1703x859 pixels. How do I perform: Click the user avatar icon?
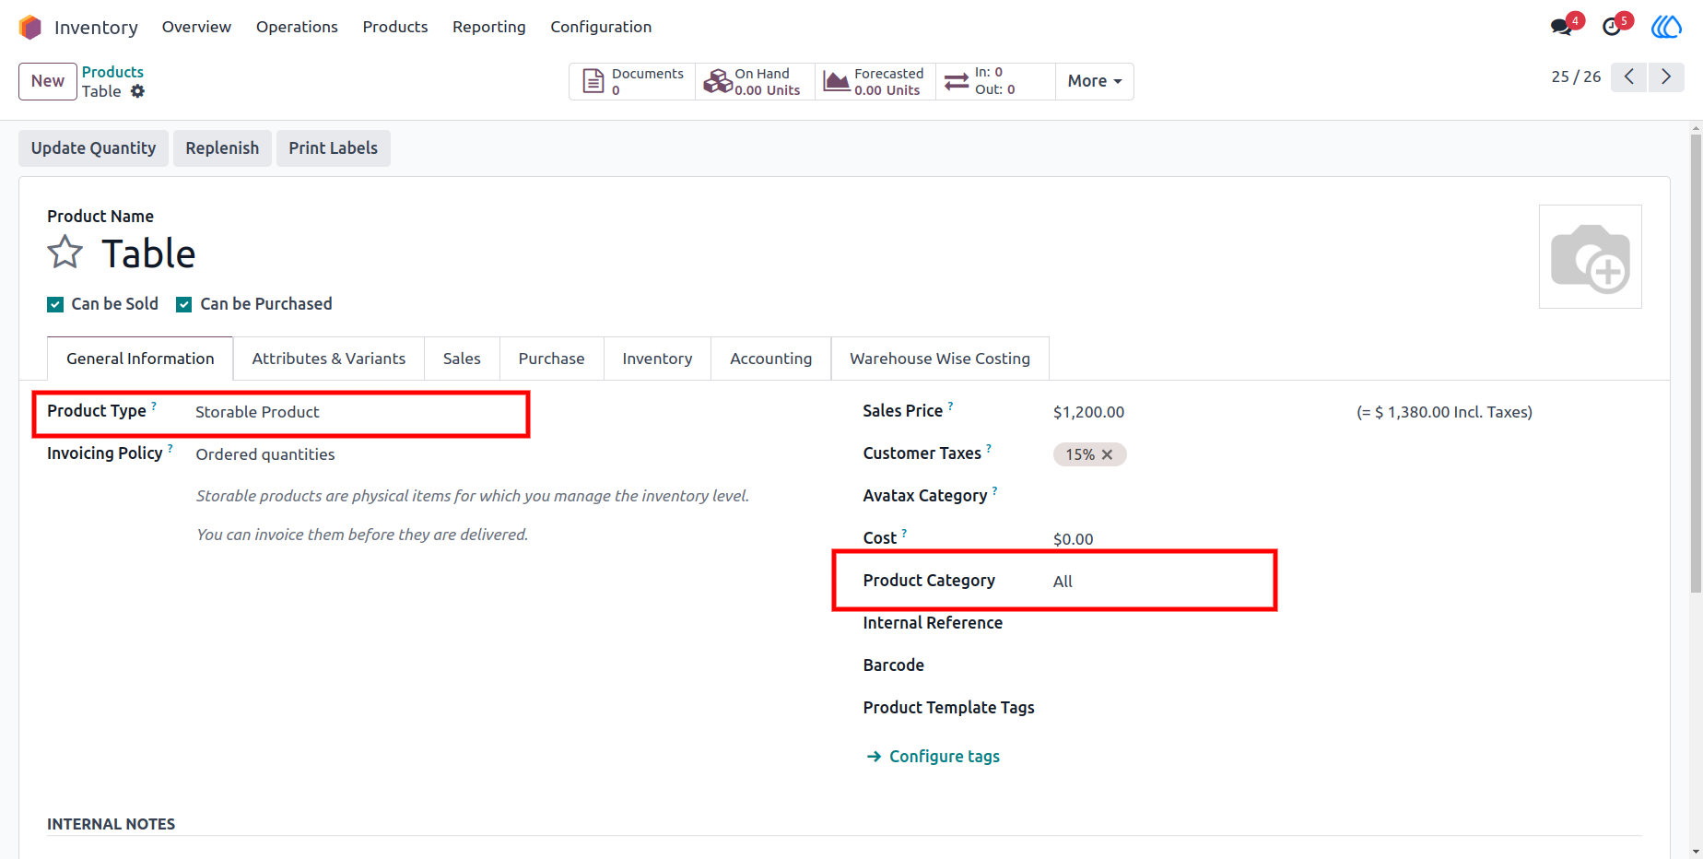1666,27
